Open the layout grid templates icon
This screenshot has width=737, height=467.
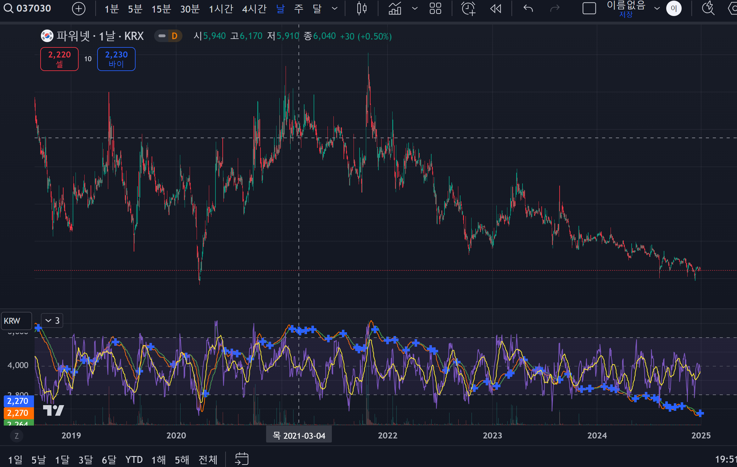point(435,9)
